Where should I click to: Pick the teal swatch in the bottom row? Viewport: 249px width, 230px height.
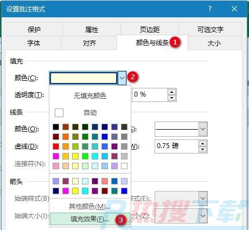[x=114, y=191]
